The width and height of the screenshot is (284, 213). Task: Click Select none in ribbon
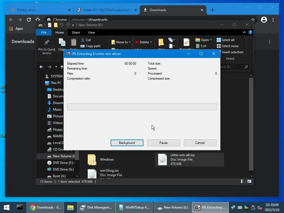click(228, 46)
